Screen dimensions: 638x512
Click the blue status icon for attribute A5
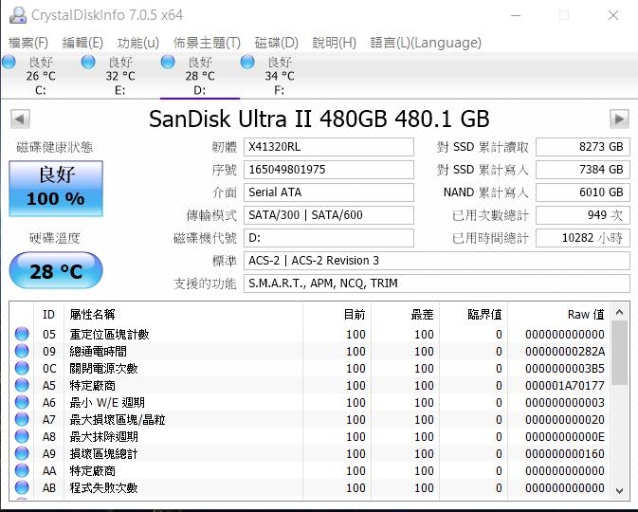pyautogui.click(x=22, y=385)
